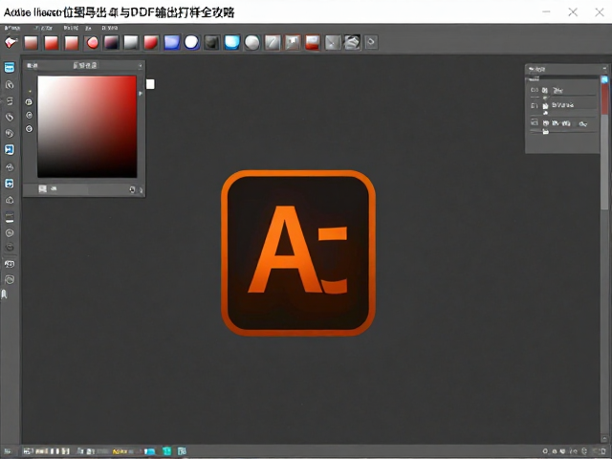Choose the black sphere toolbar icon
Screen dimensions: 612x459
[212, 42]
